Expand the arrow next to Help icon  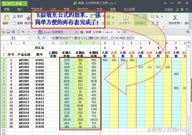coord(189,10)
